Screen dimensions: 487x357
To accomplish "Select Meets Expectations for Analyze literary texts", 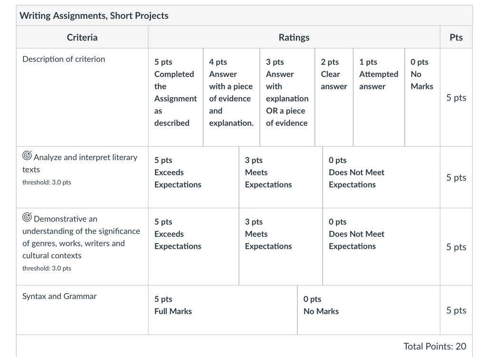I will point(281,177).
